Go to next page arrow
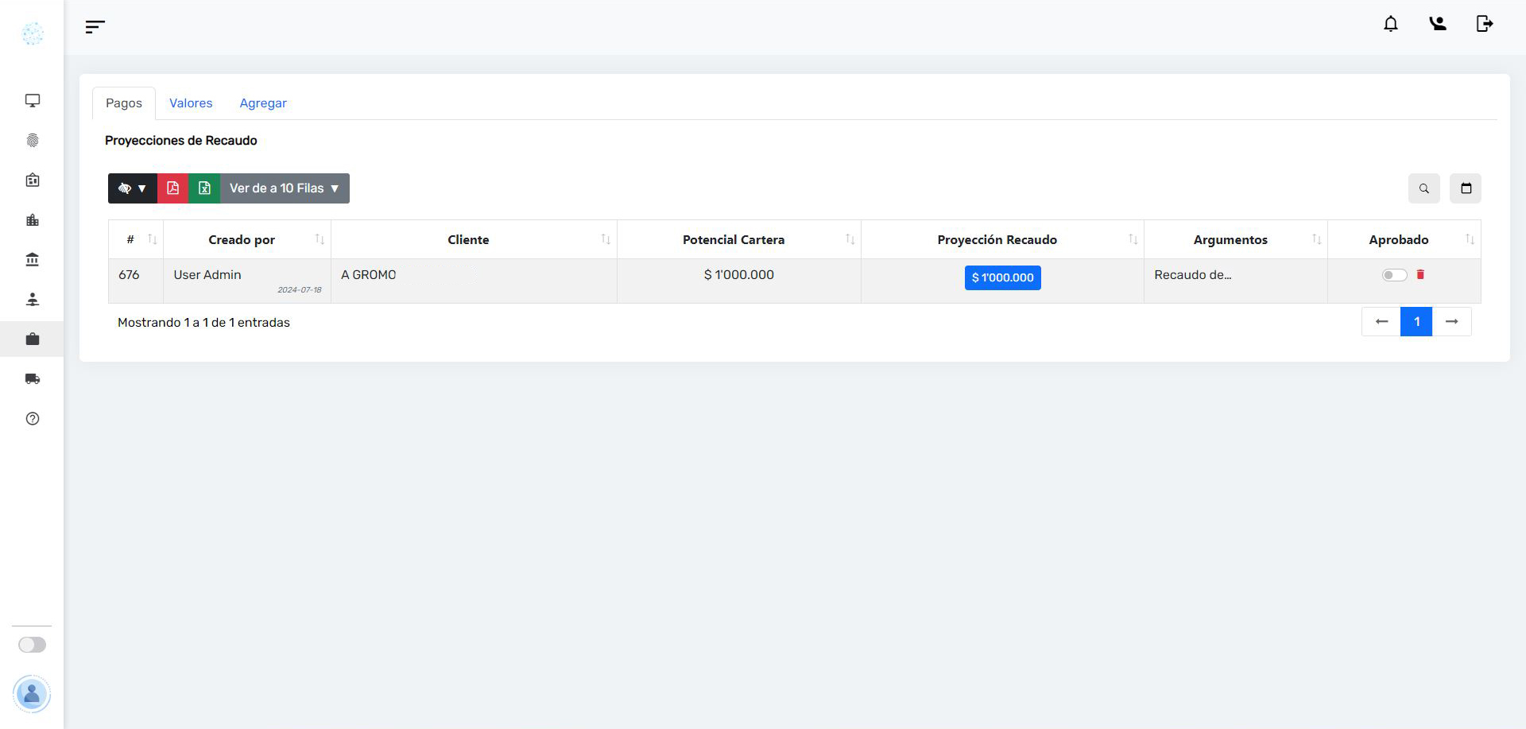Screen dimensions: 1526x729 1451,322
